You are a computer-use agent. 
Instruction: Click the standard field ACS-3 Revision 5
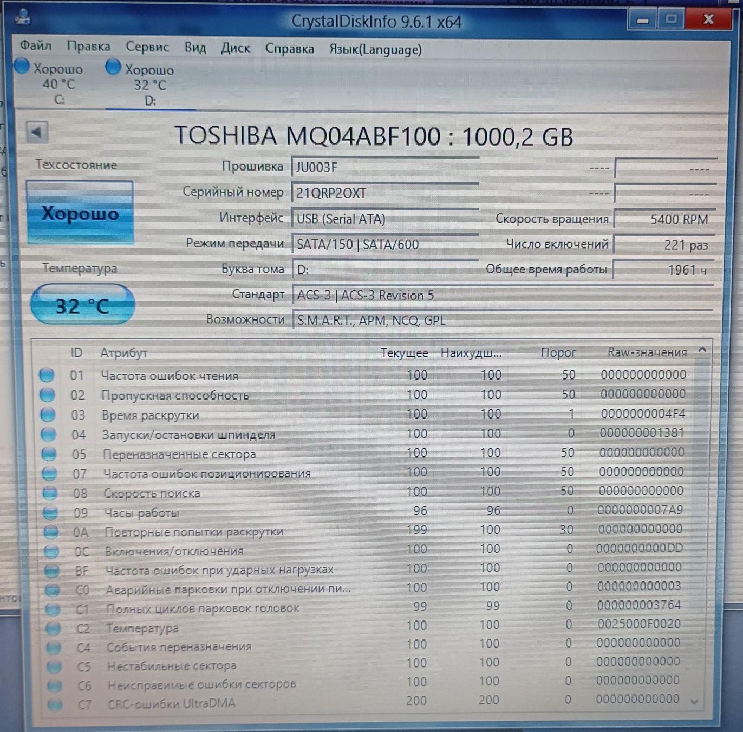[x=503, y=295]
